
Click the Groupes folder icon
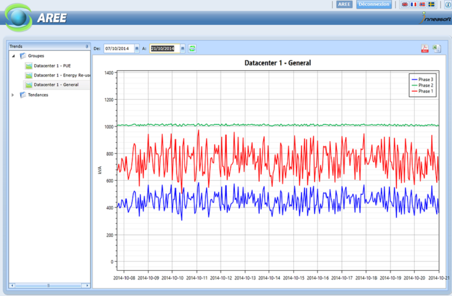coord(23,56)
